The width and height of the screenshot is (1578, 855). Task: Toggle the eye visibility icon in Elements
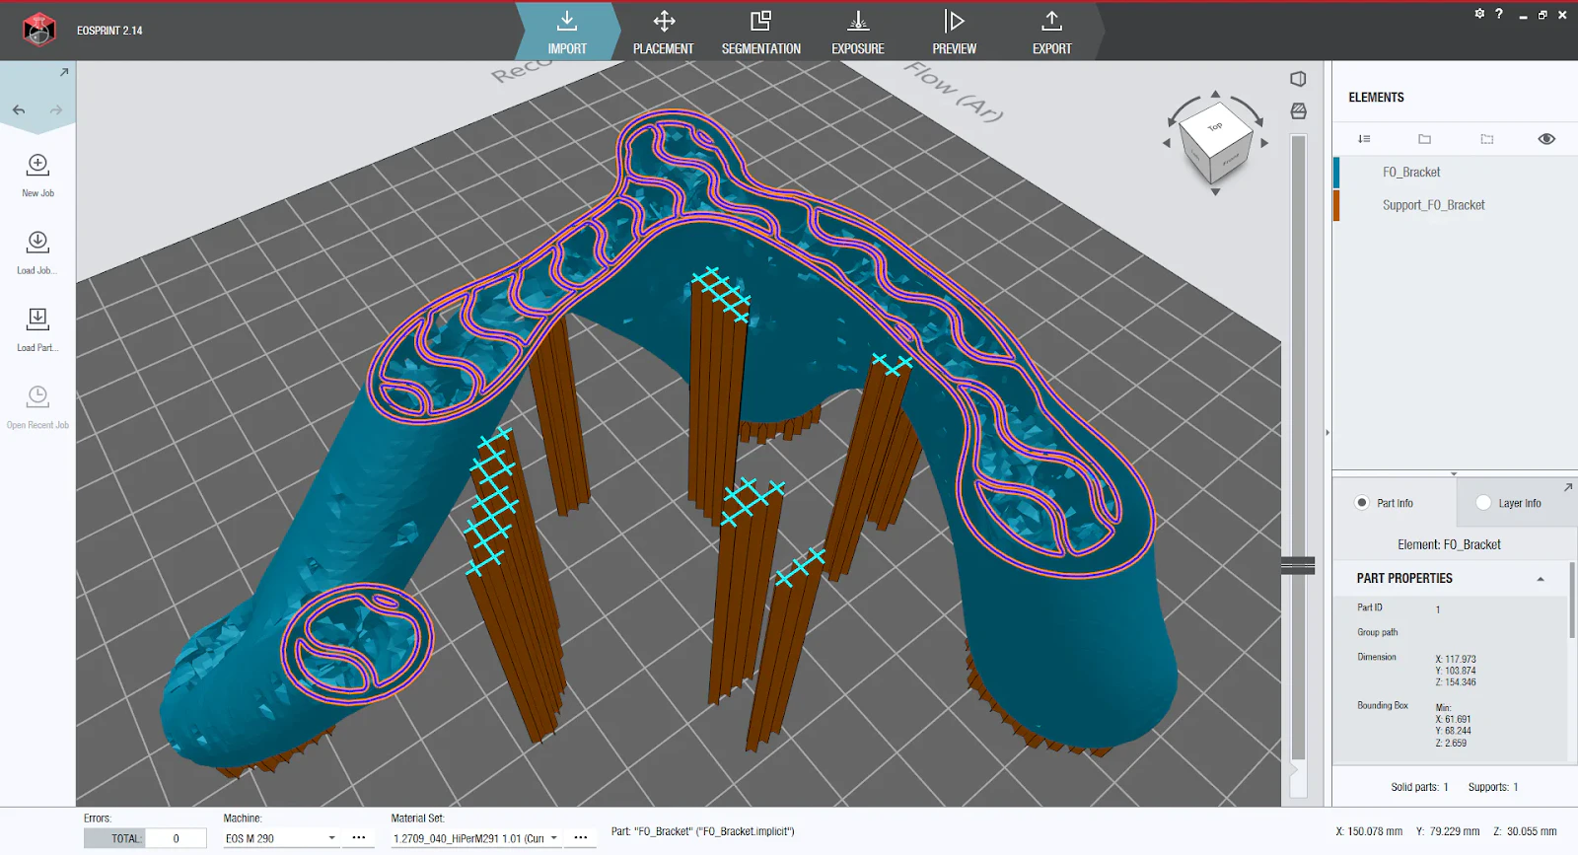(1545, 139)
